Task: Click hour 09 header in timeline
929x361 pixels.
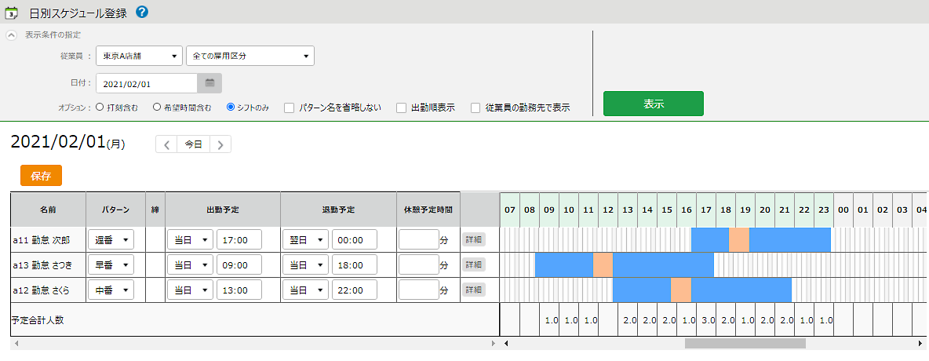Action: (x=549, y=210)
